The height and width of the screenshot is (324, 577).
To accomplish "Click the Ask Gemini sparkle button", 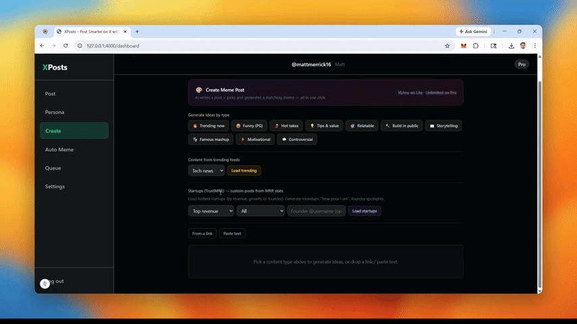I will [473, 32].
